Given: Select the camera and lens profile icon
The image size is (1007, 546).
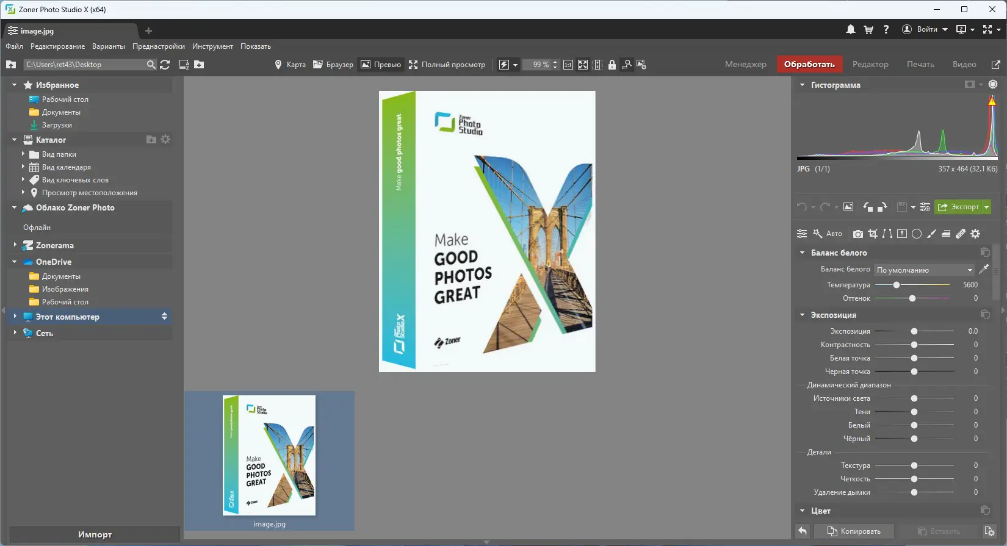Looking at the screenshot, I should coord(858,234).
